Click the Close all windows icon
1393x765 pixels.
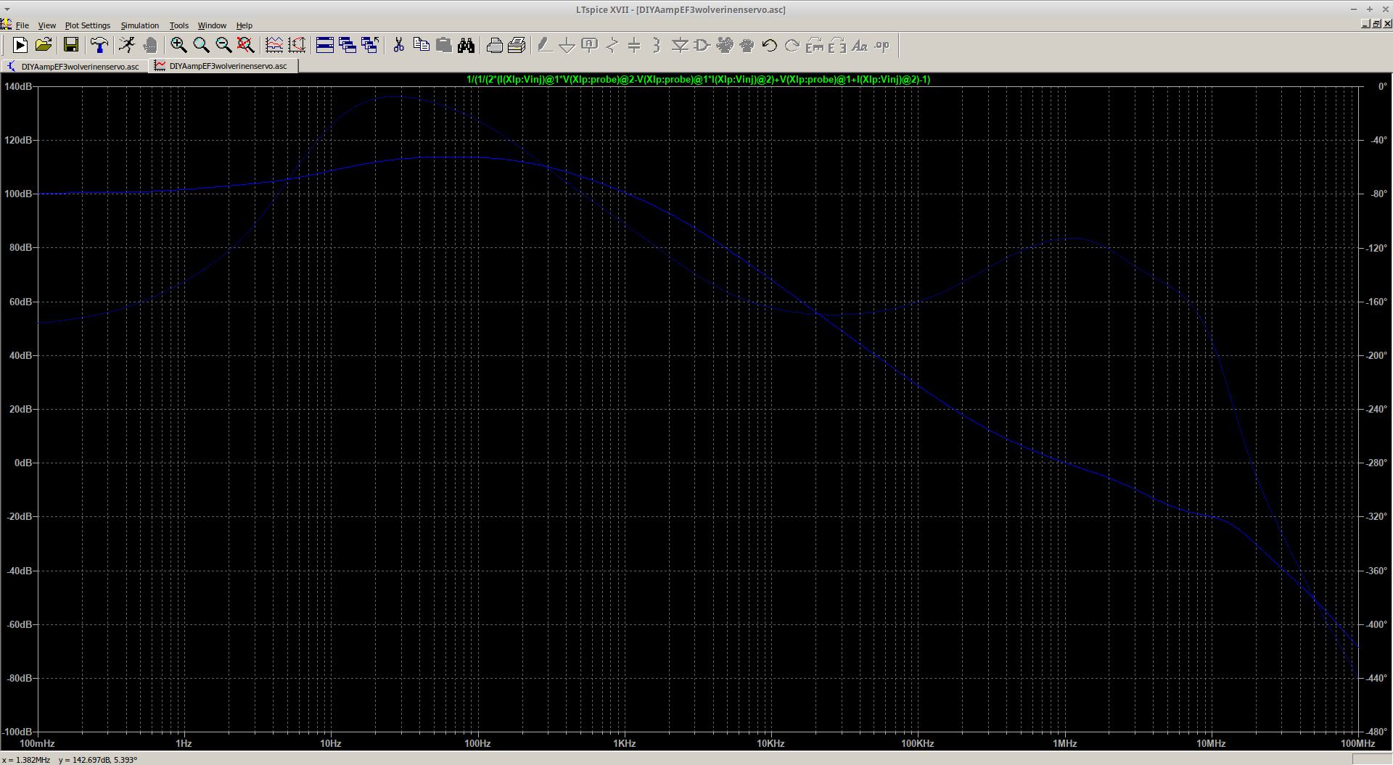[370, 46]
